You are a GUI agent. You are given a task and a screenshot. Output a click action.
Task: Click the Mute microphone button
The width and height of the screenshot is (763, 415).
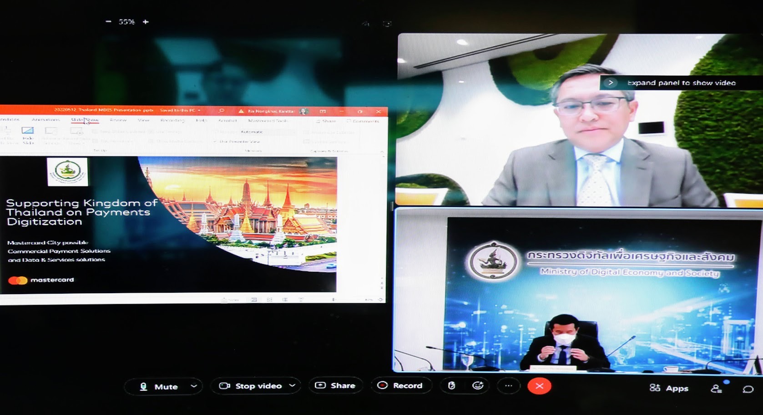[159, 386]
